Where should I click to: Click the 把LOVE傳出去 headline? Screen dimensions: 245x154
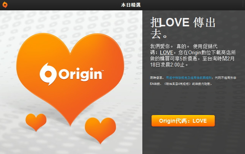tap(183, 28)
